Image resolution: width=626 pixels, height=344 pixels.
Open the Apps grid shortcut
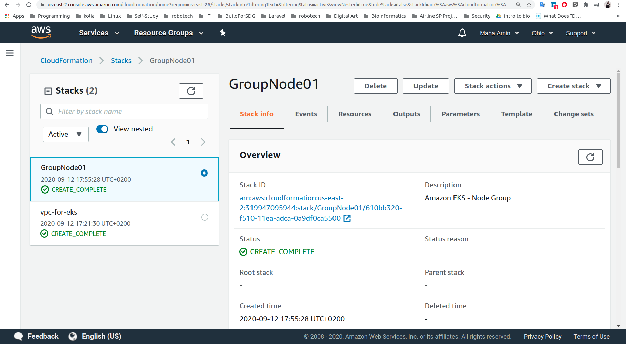[14, 16]
